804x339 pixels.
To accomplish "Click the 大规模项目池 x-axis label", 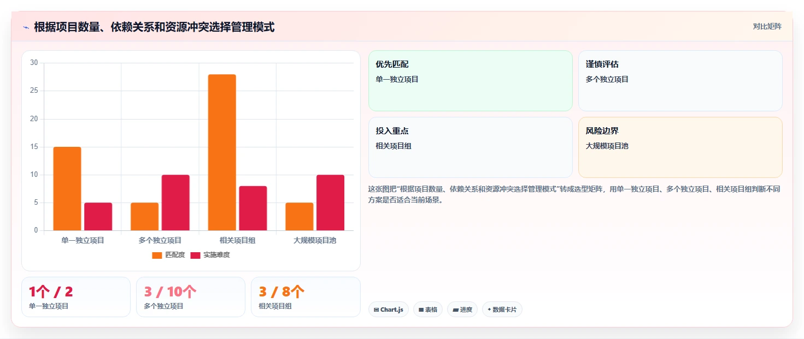I will coord(315,240).
